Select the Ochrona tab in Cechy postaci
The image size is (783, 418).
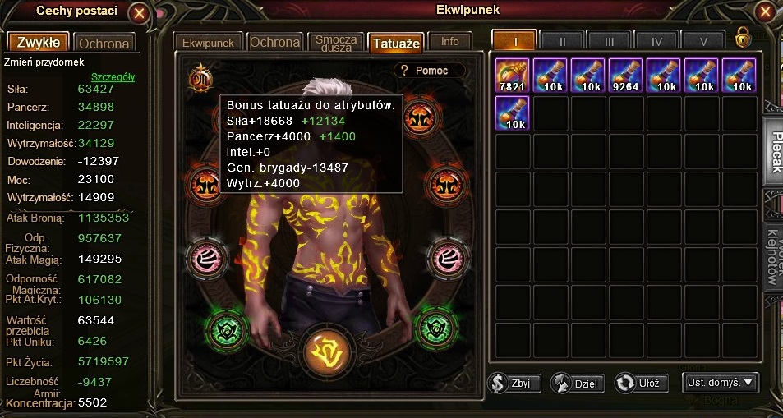104,43
